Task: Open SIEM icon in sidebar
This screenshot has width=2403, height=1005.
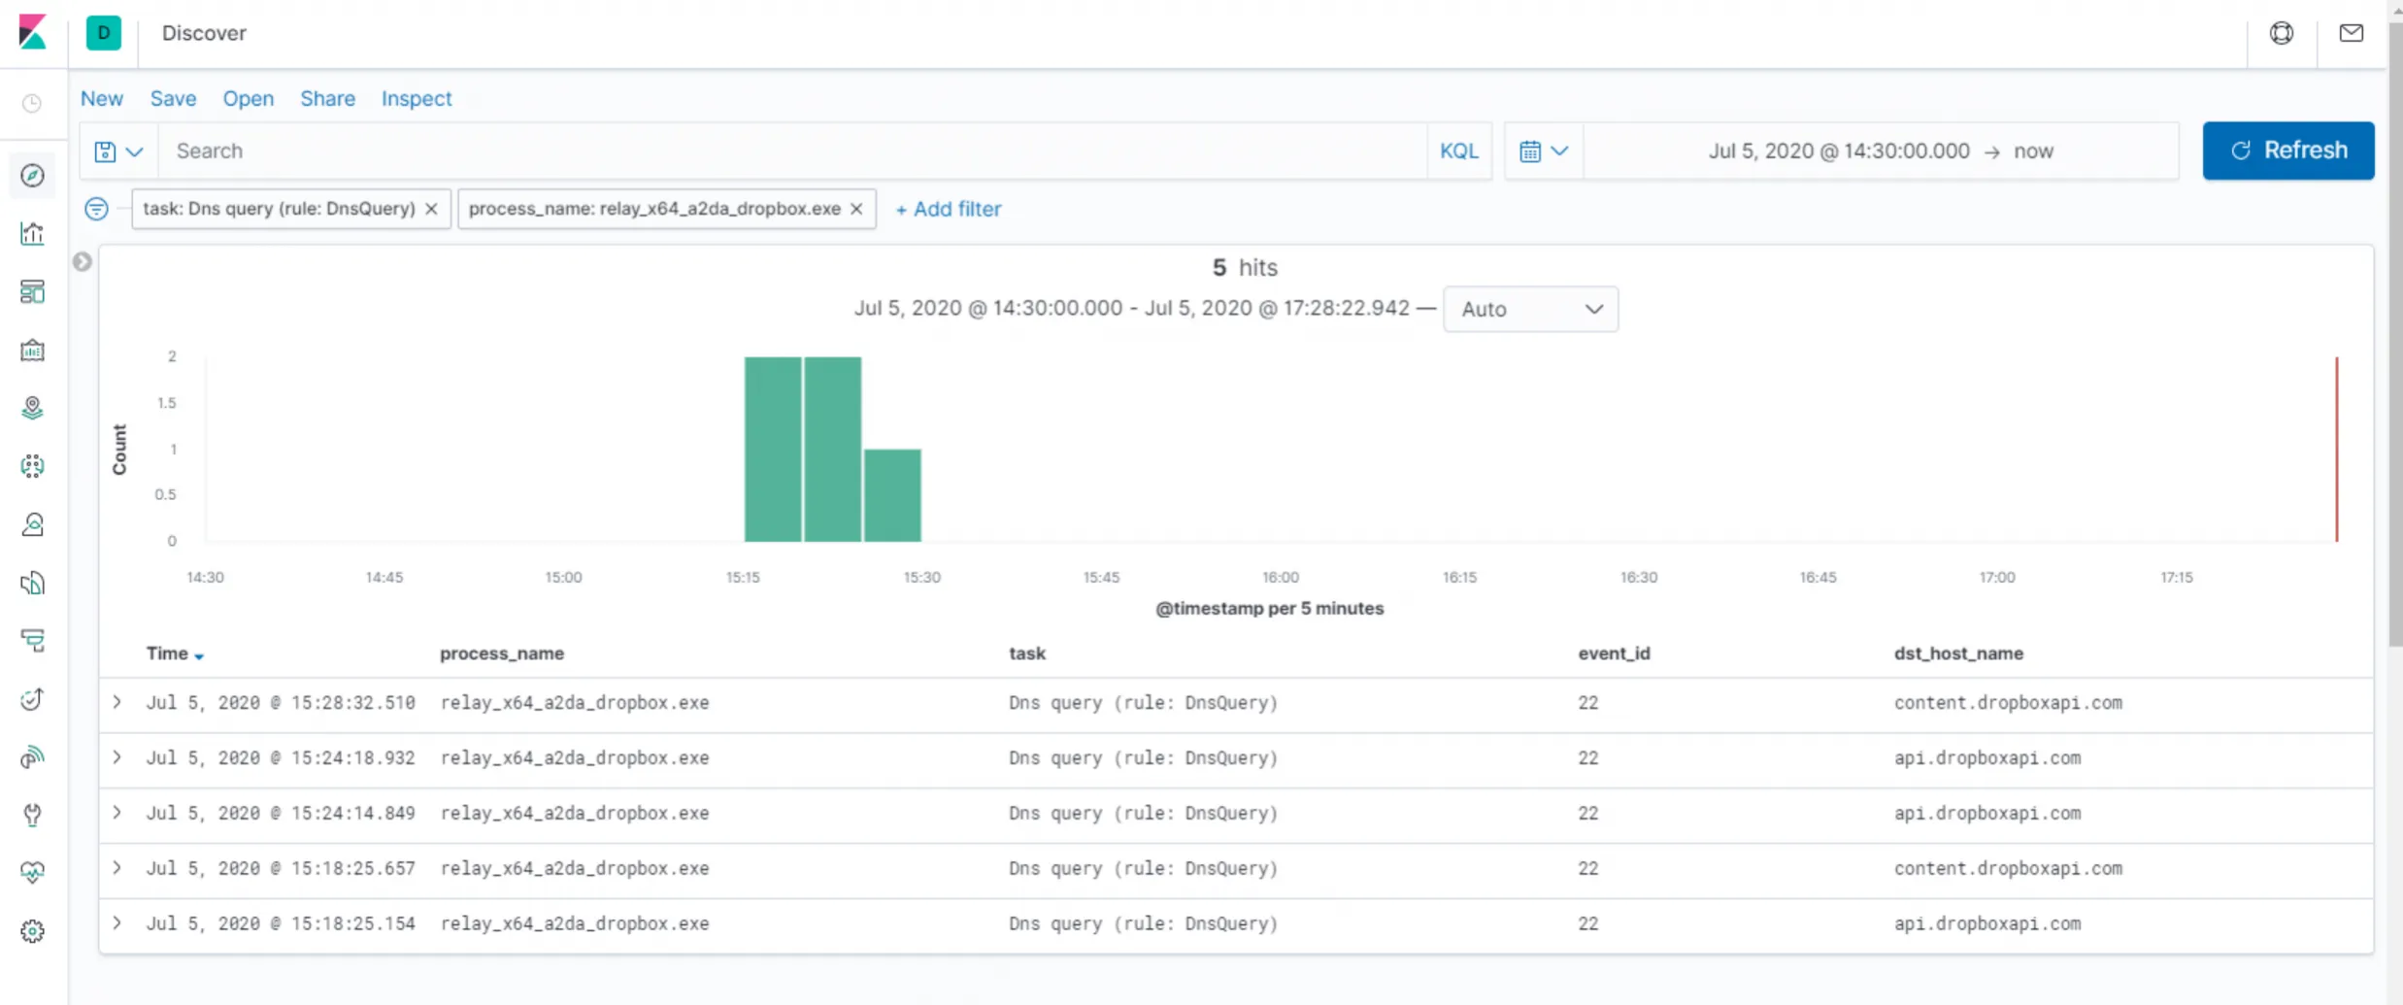Action: [32, 757]
